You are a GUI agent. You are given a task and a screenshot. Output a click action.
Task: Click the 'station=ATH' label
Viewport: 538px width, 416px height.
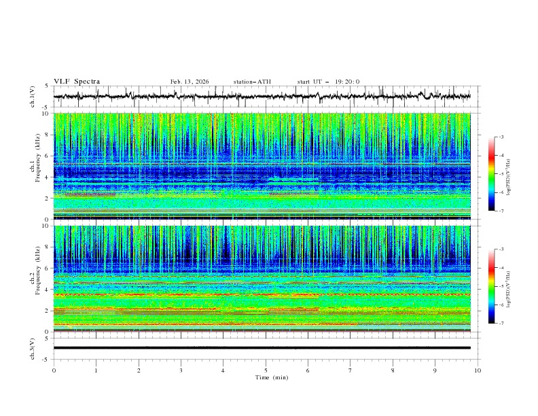pyautogui.click(x=252, y=82)
